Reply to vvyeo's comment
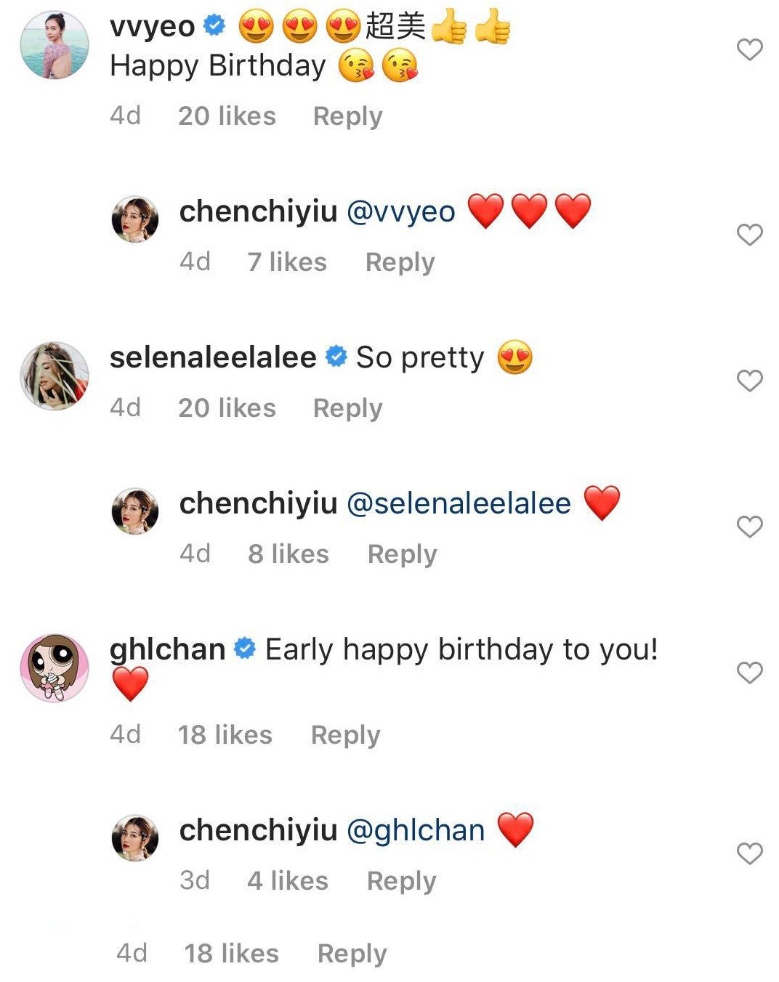This screenshot has height=982, width=779. tap(347, 116)
